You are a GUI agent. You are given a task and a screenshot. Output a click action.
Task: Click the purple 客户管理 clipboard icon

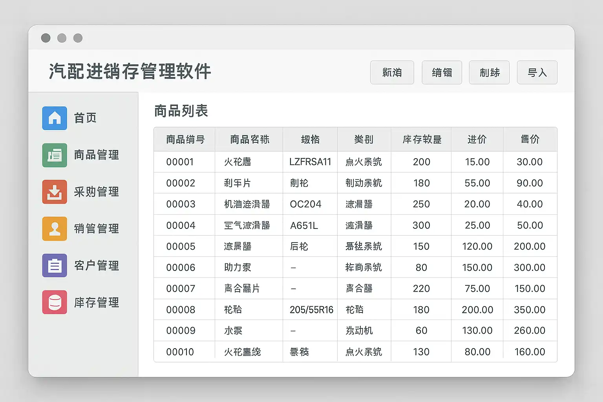tap(55, 266)
